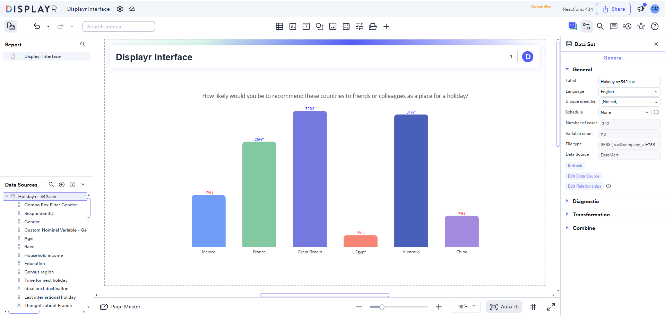Image resolution: width=665 pixels, height=316 pixels.
Task: Click the Share button
Action: point(613,9)
